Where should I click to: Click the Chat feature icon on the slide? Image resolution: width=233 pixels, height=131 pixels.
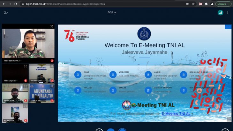click(78, 74)
